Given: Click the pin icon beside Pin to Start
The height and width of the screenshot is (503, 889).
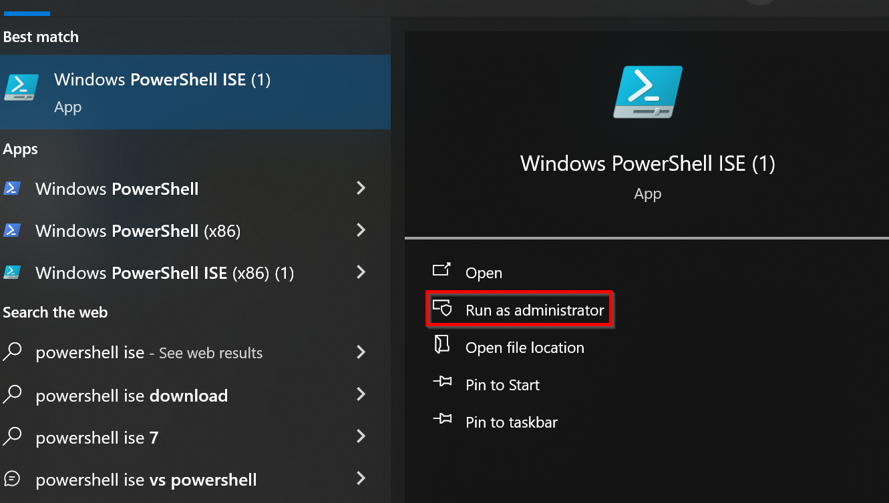Looking at the screenshot, I should coord(441,382).
